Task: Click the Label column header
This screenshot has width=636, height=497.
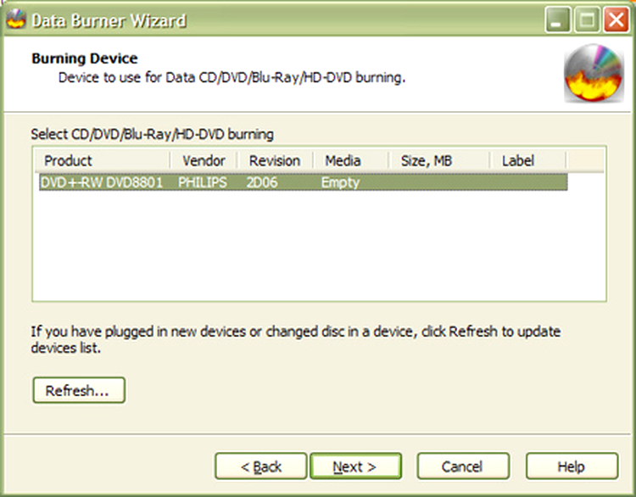Action: 527,160
